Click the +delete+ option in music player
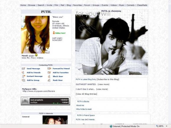 (x=65, y=100)
